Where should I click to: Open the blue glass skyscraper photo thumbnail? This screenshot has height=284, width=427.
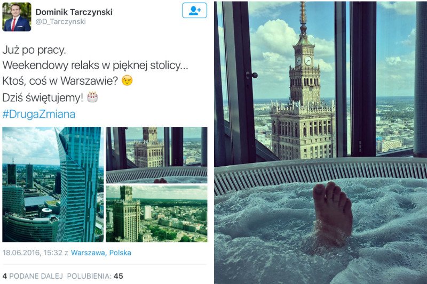[53, 184]
